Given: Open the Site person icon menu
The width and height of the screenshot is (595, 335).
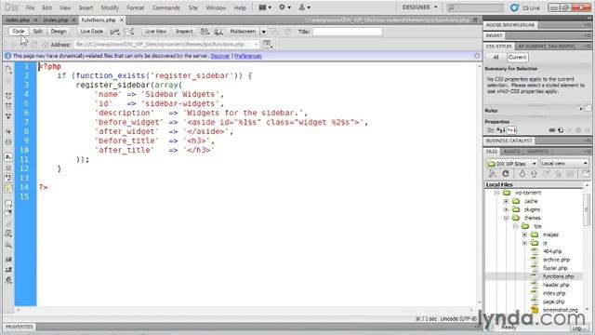Looking at the screenshot, I should [304, 7].
